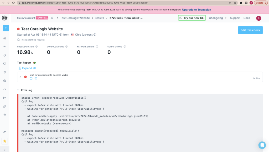The width and height of the screenshot is (269, 152).
Task: Click the 14.79 s step duration
Action: click(256, 78)
